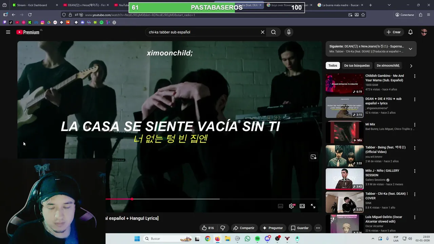This screenshot has height=244, width=434.
Task: Open Google Drive bookmark
Action: click(49, 22)
